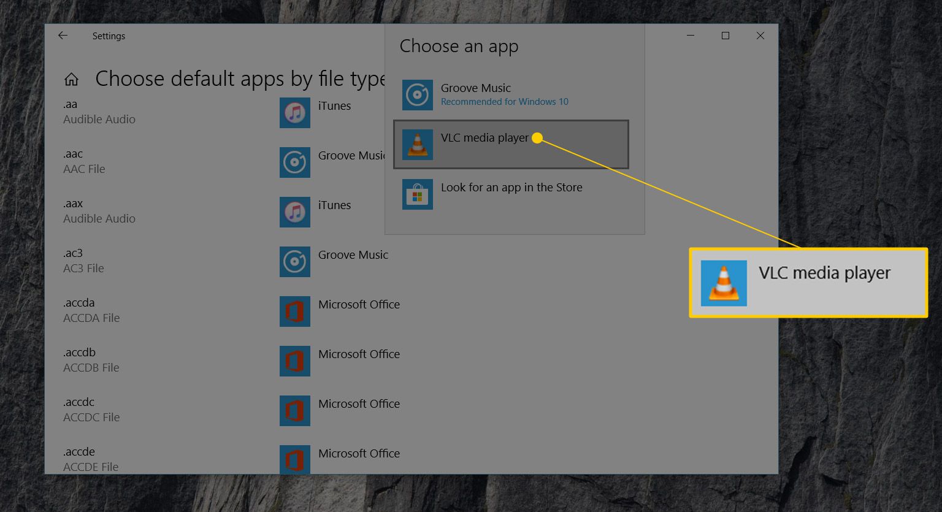Click the ACCDC File description

pyautogui.click(x=91, y=417)
